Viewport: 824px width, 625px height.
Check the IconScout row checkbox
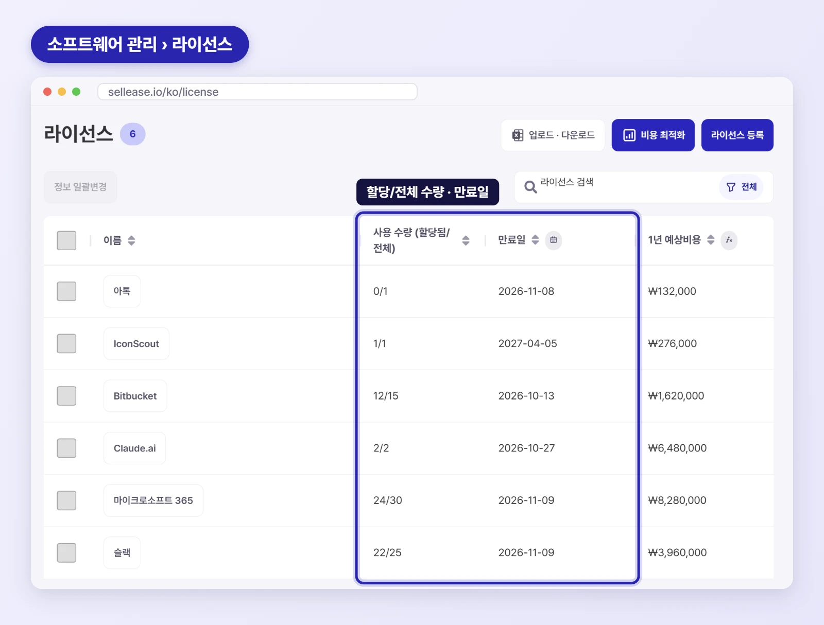tap(66, 343)
